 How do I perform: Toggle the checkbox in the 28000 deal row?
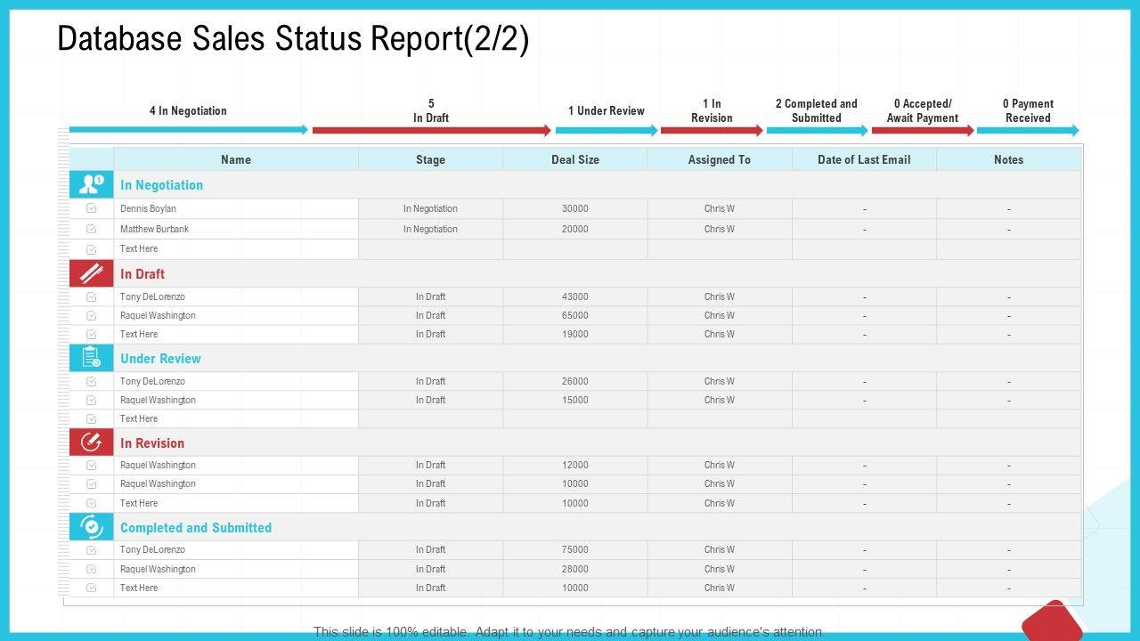point(92,569)
